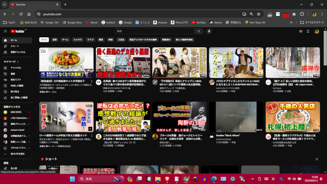Open more options for ロート ad card
This screenshot has height=184, width=327.
click(92, 136)
